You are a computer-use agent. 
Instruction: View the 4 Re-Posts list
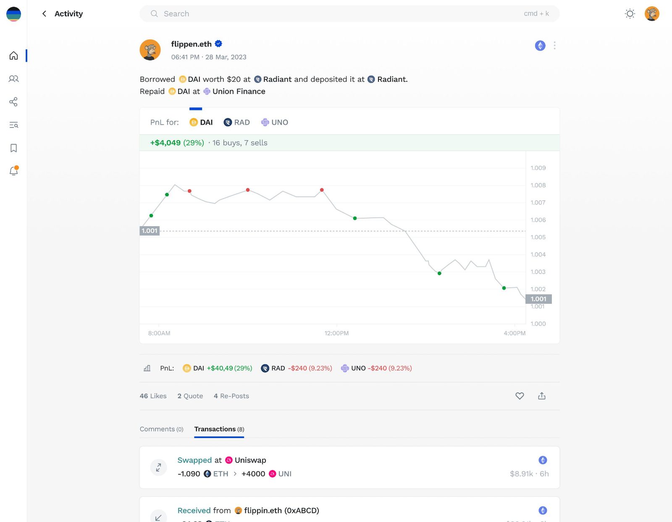tap(231, 396)
